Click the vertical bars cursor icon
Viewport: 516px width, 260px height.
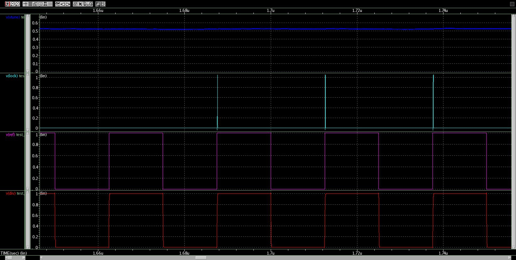[x=30, y=4]
